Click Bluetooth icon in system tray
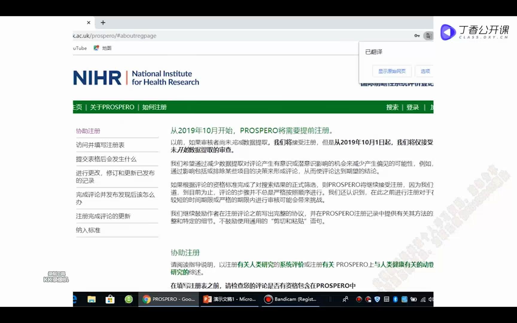This screenshot has height=323, width=517. point(395,299)
